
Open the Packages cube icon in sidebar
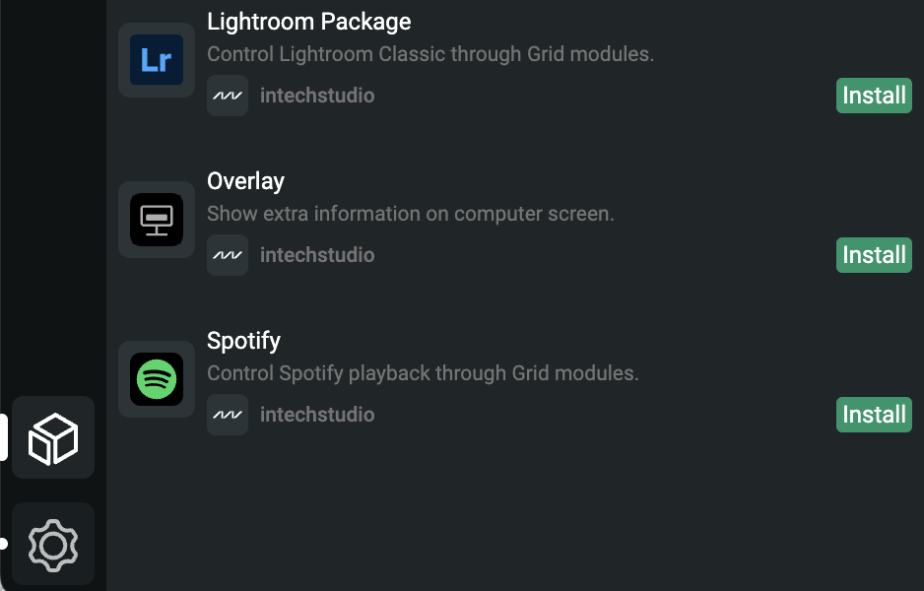53,437
